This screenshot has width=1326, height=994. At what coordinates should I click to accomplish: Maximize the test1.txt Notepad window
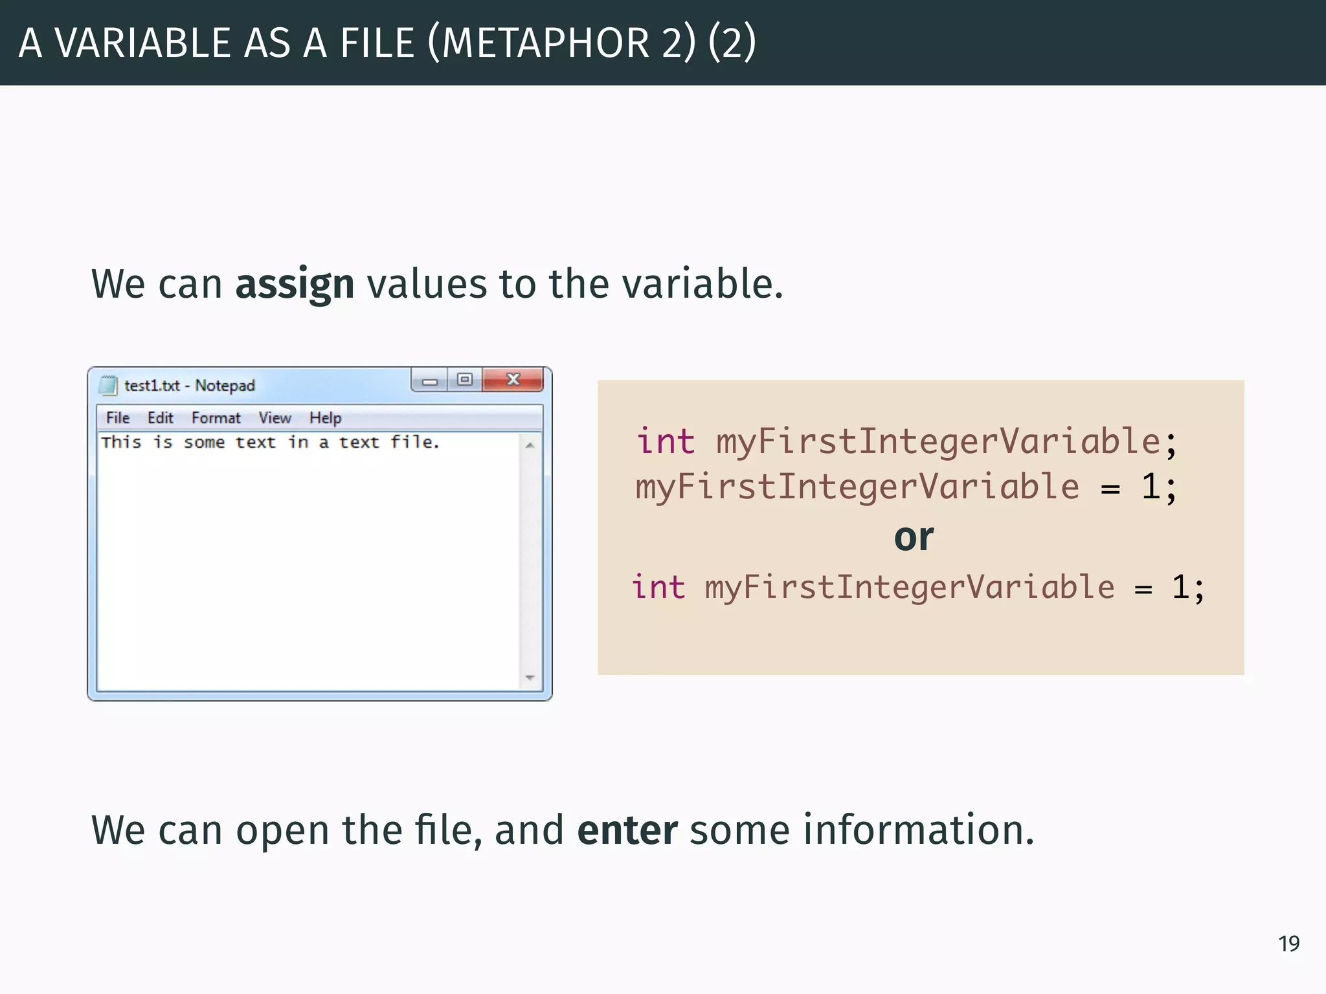tap(465, 380)
